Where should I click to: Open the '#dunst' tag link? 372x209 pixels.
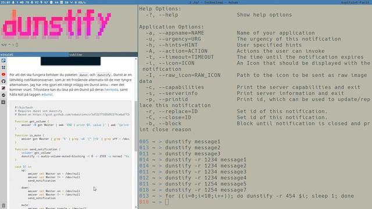pos(47,94)
